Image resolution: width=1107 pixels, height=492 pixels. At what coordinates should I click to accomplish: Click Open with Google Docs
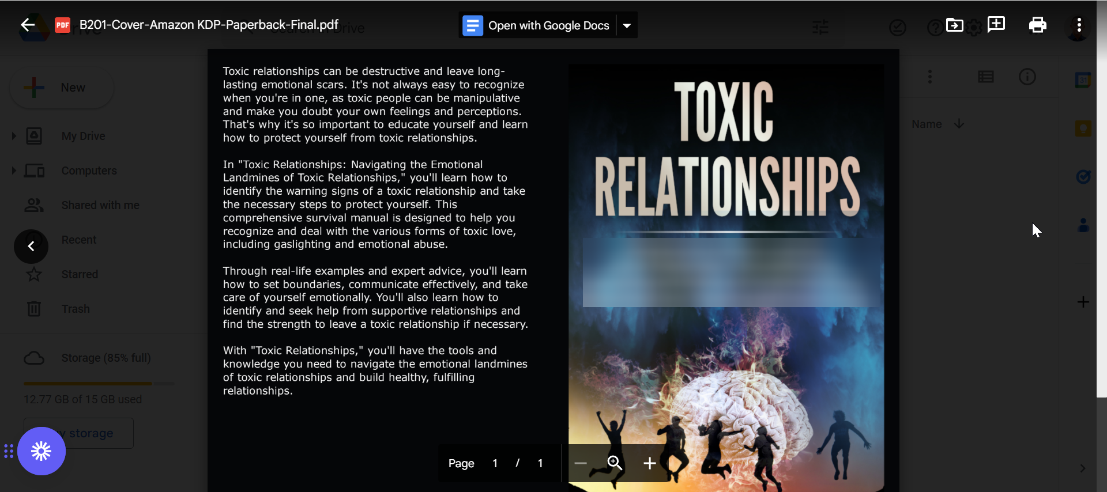pos(537,25)
